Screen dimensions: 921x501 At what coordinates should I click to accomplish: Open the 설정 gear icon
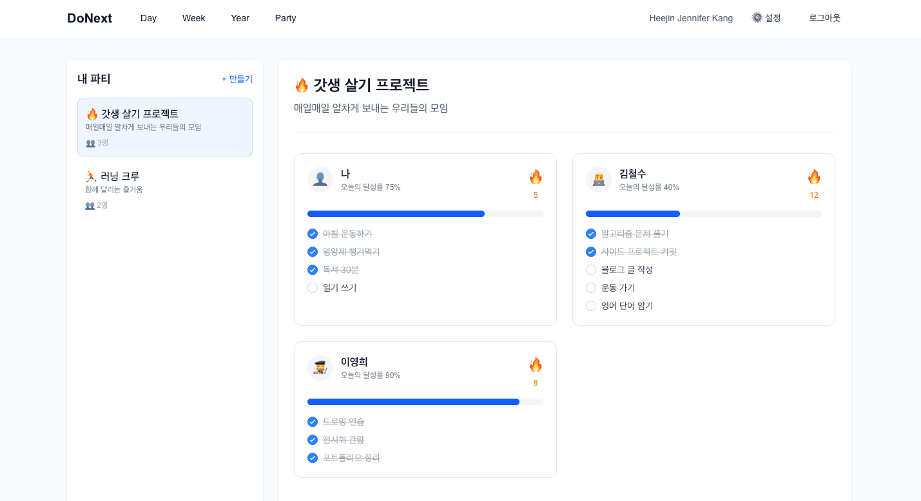click(x=757, y=17)
